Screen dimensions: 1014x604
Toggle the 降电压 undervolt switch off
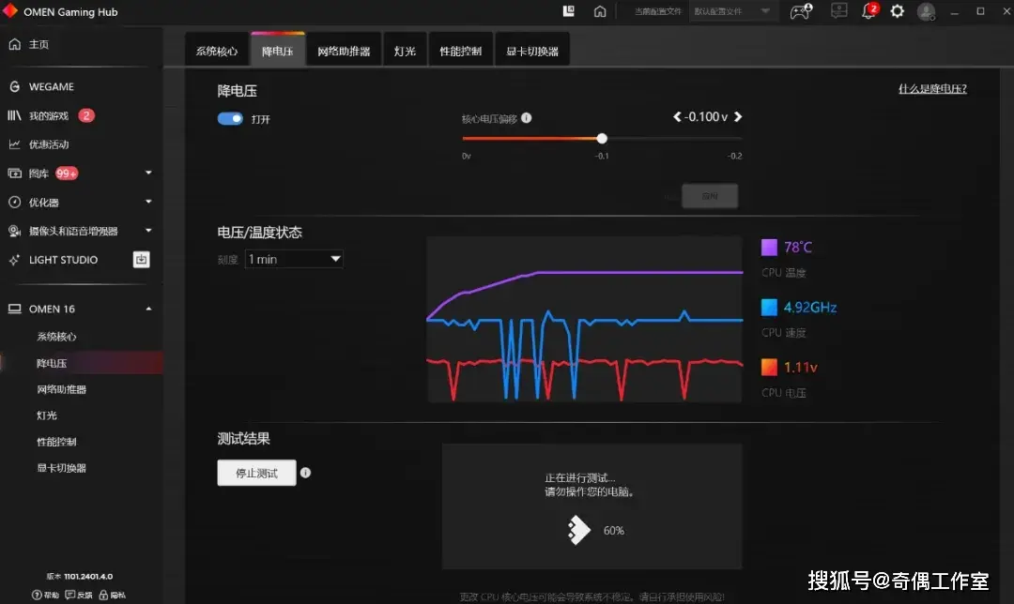coord(230,119)
